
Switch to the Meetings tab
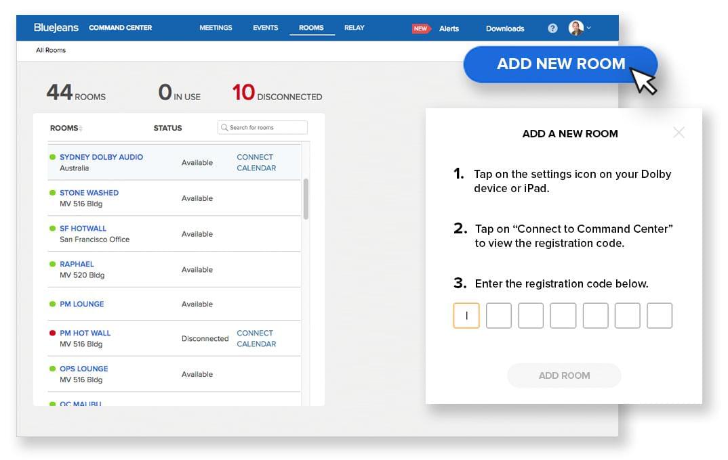point(216,28)
